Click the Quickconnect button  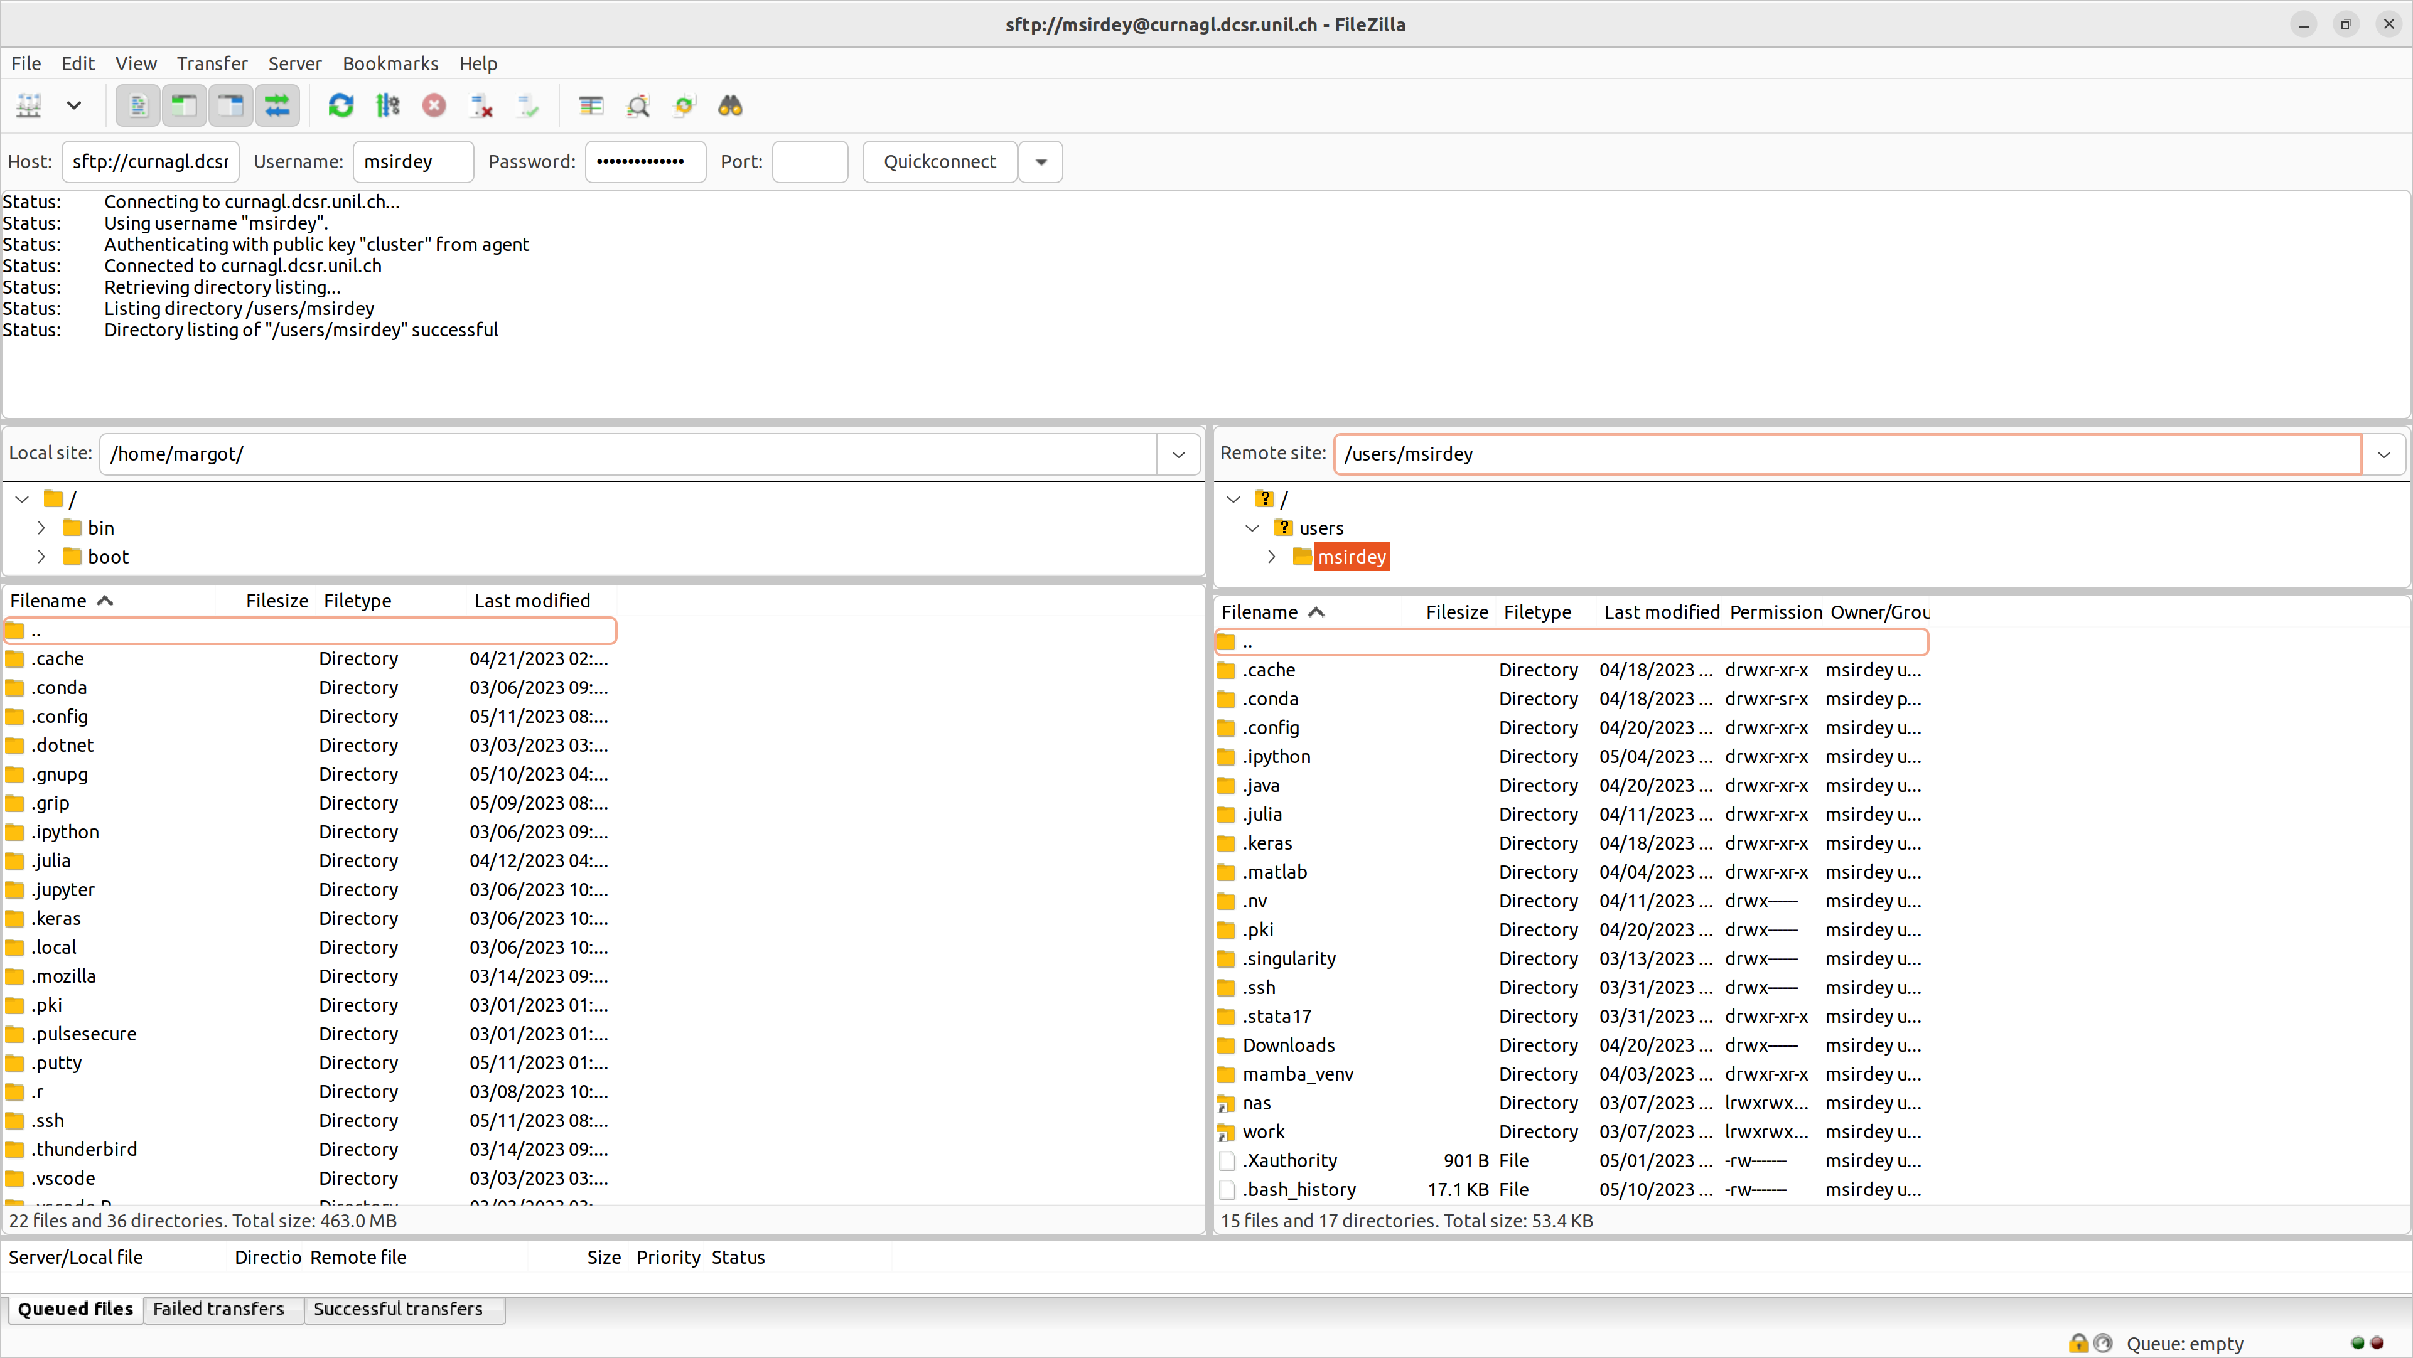[x=938, y=162]
